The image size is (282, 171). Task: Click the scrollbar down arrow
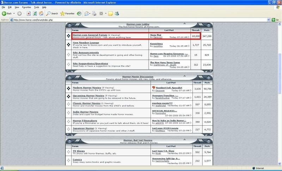coord(280,164)
